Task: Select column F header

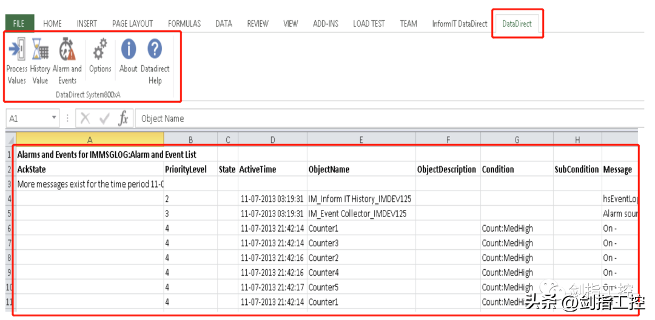Action: (x=448, y=140)
